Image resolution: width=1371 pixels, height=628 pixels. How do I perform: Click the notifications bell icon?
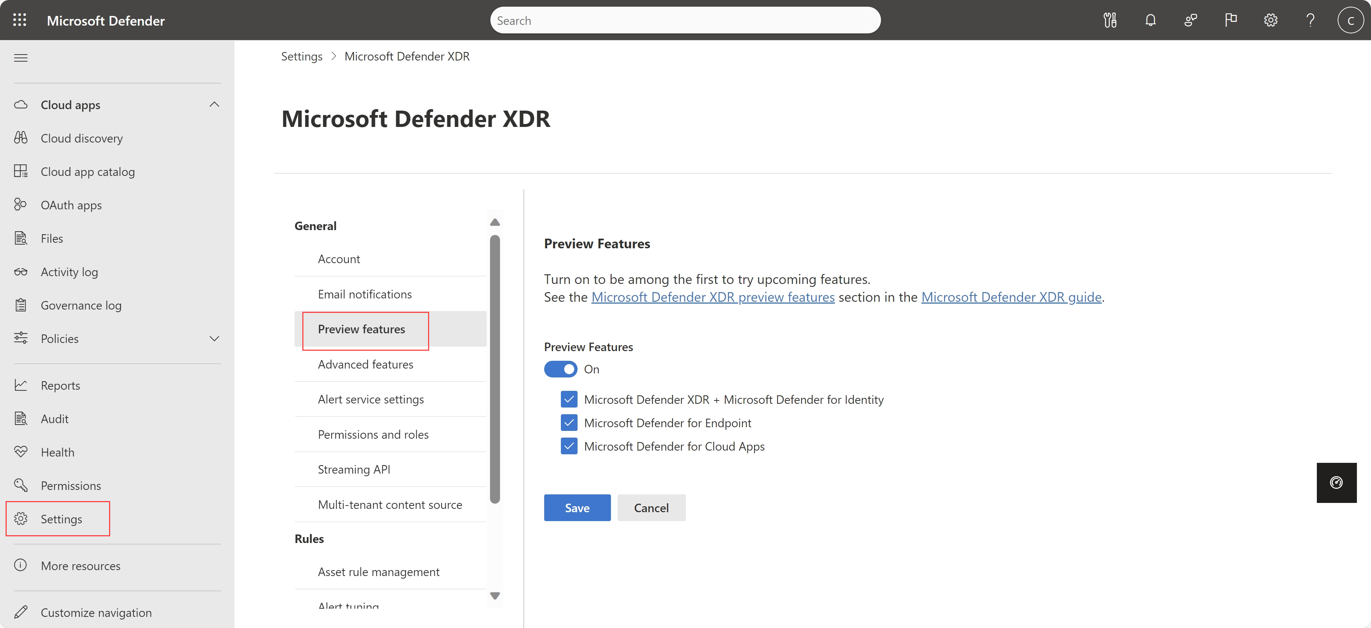pos(1151,20)
